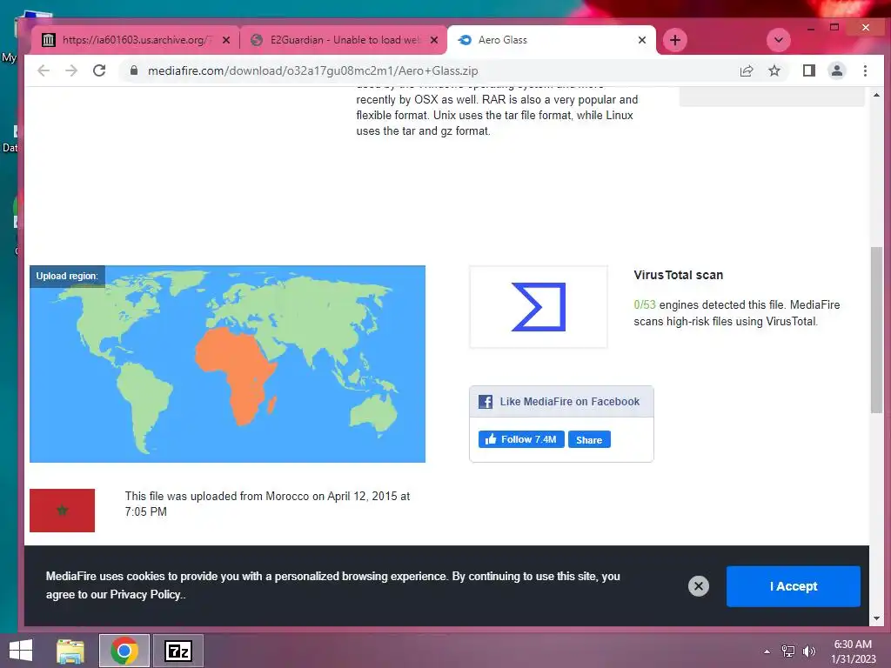Viewport: 891px width, 668px height.
Task: Click the Facebook Share button
Action: 589,439
